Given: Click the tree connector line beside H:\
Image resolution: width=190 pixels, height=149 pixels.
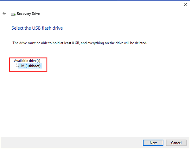Looking at the screenshot, I should 16,66.
